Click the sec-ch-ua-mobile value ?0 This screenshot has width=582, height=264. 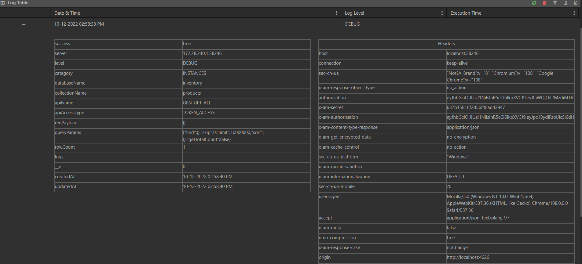click(x=449, y=186)
